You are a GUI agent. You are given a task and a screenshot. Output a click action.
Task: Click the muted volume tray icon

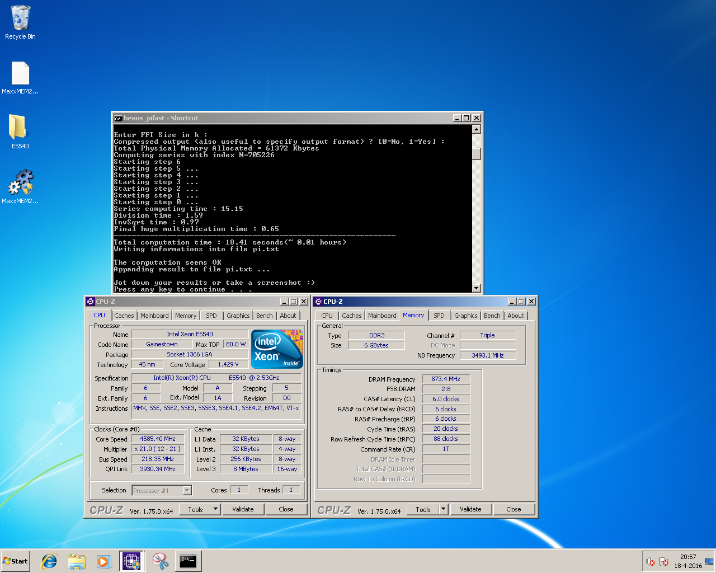tap(650, 561)
